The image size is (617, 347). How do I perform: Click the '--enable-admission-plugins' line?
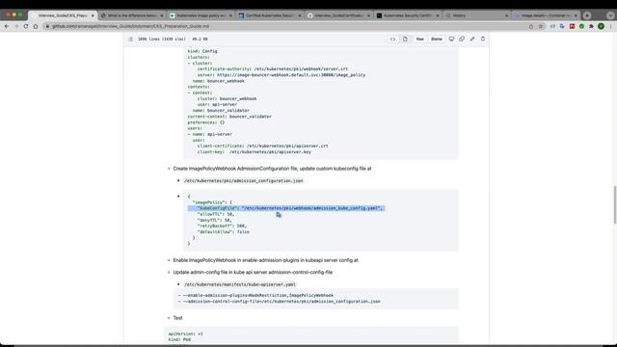pyautogui.click(x=255, y=296)
